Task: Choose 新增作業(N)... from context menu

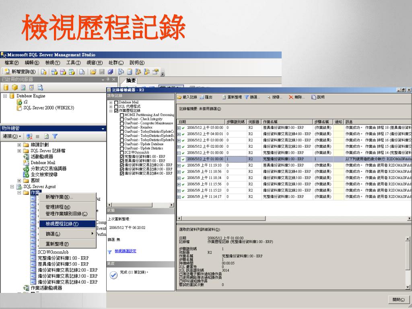Action: click(x=67, y=197)
